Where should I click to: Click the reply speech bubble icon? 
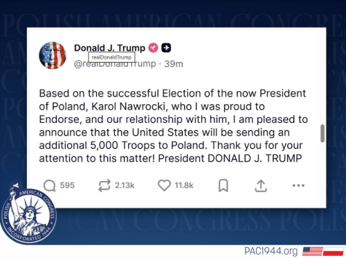click(x=50, y=186)
